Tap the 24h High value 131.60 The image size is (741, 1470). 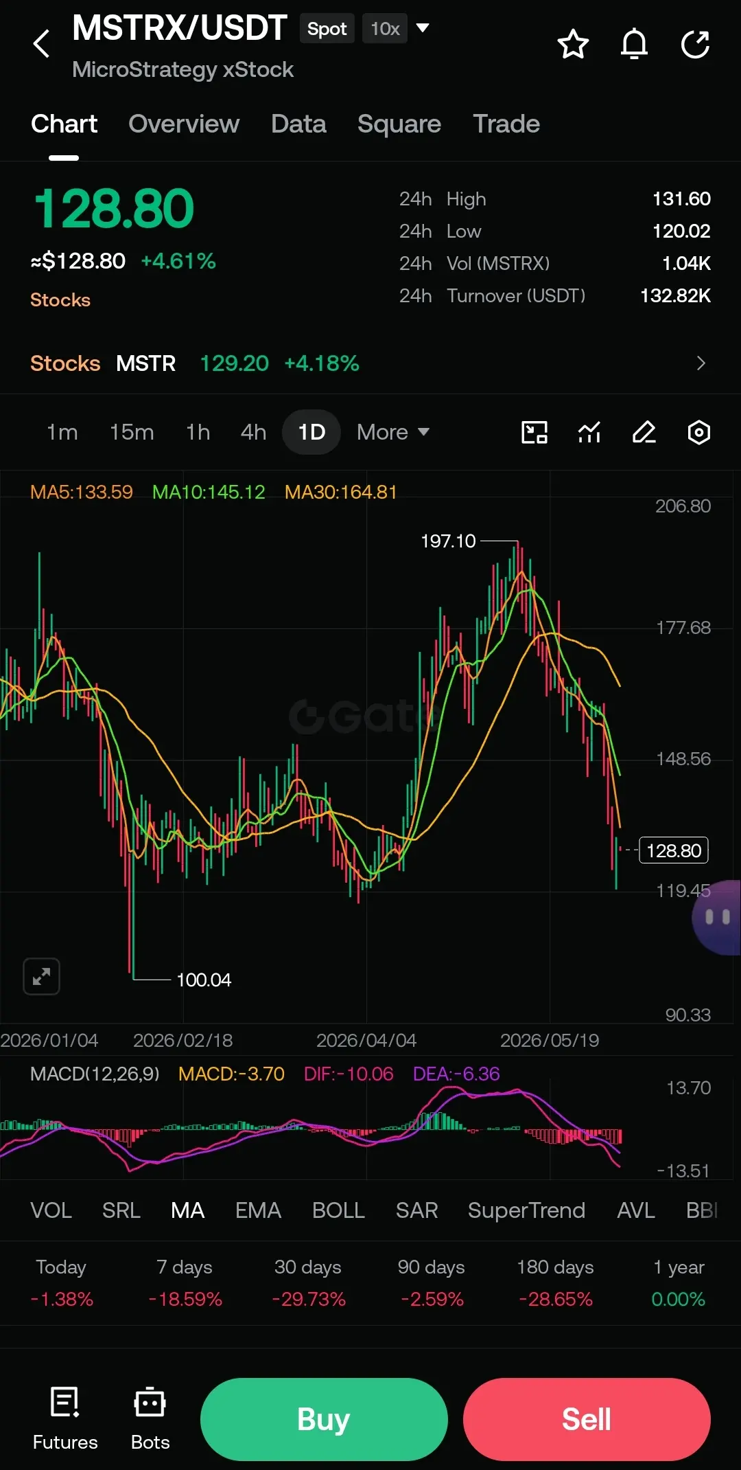pos(681,199)
